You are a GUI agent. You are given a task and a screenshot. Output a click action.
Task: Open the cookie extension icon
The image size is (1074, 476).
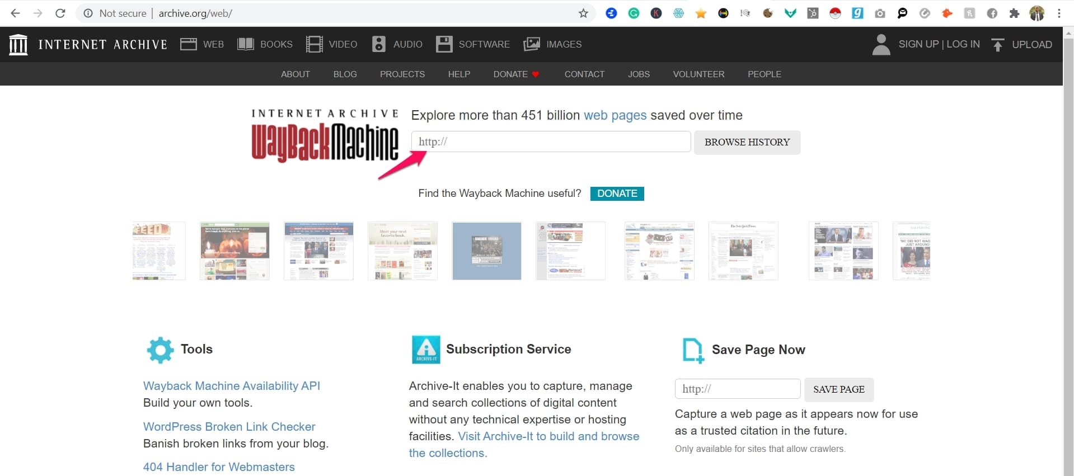point(768,13)
